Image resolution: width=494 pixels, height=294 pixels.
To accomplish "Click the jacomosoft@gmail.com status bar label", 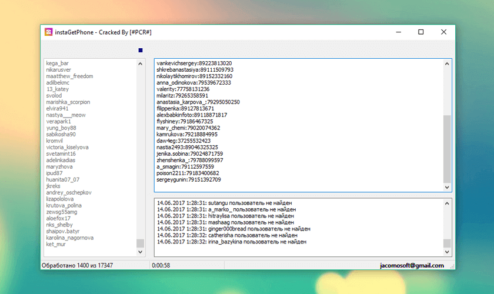I will point(412,265).
